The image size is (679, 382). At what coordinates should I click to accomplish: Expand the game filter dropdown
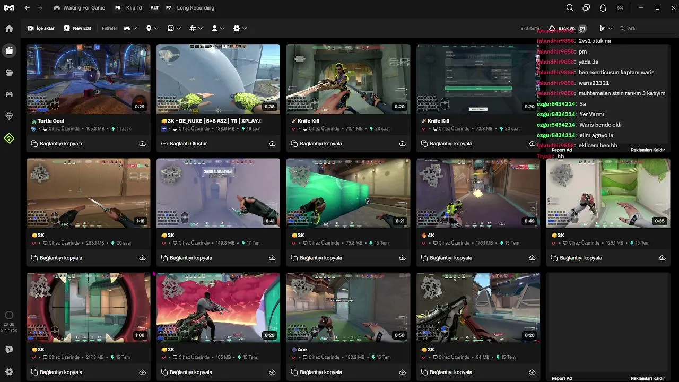point(130,28)
